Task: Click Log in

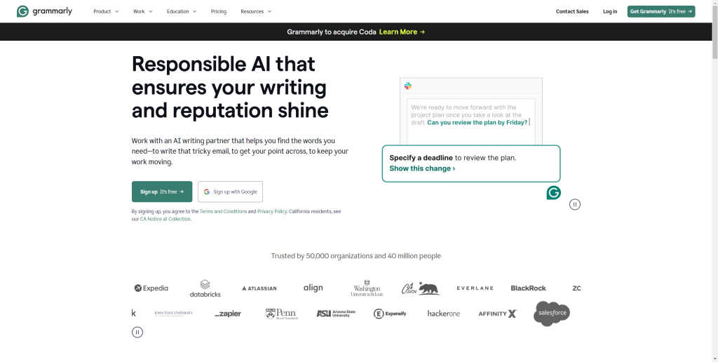Action: click(610, 11)
